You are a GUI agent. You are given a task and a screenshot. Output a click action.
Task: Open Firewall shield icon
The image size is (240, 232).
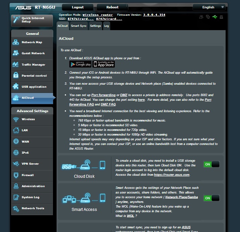[x=16, y=175]
